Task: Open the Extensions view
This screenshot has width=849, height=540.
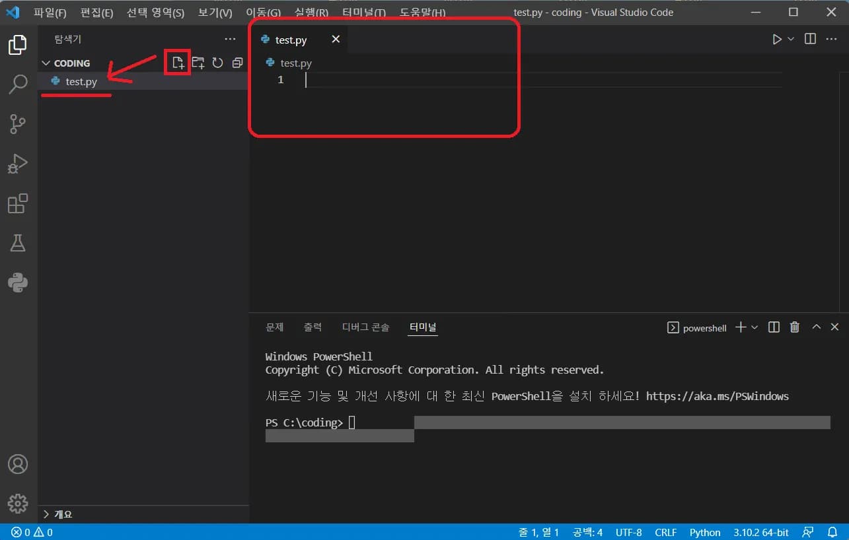Action: pos(18,203)
